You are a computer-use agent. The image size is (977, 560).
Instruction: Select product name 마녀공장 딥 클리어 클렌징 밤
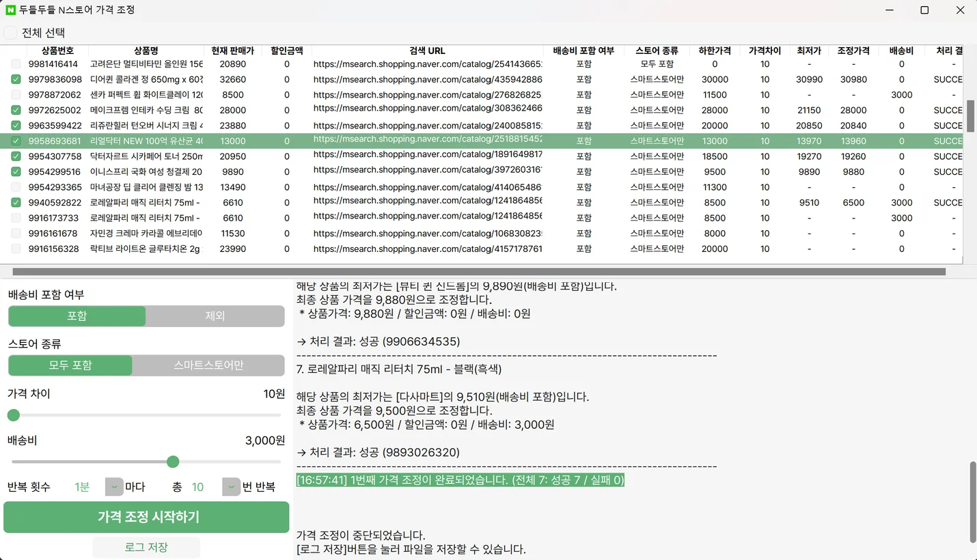coord(146,187)
